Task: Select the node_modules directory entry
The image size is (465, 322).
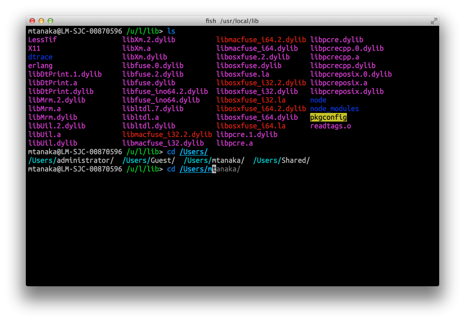Action: click(x=335, y=109)
